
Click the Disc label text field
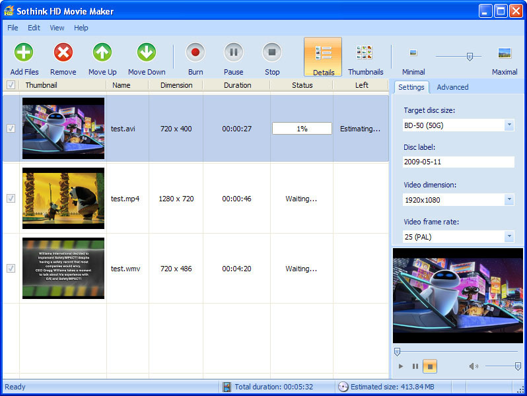tap(458, 162)
